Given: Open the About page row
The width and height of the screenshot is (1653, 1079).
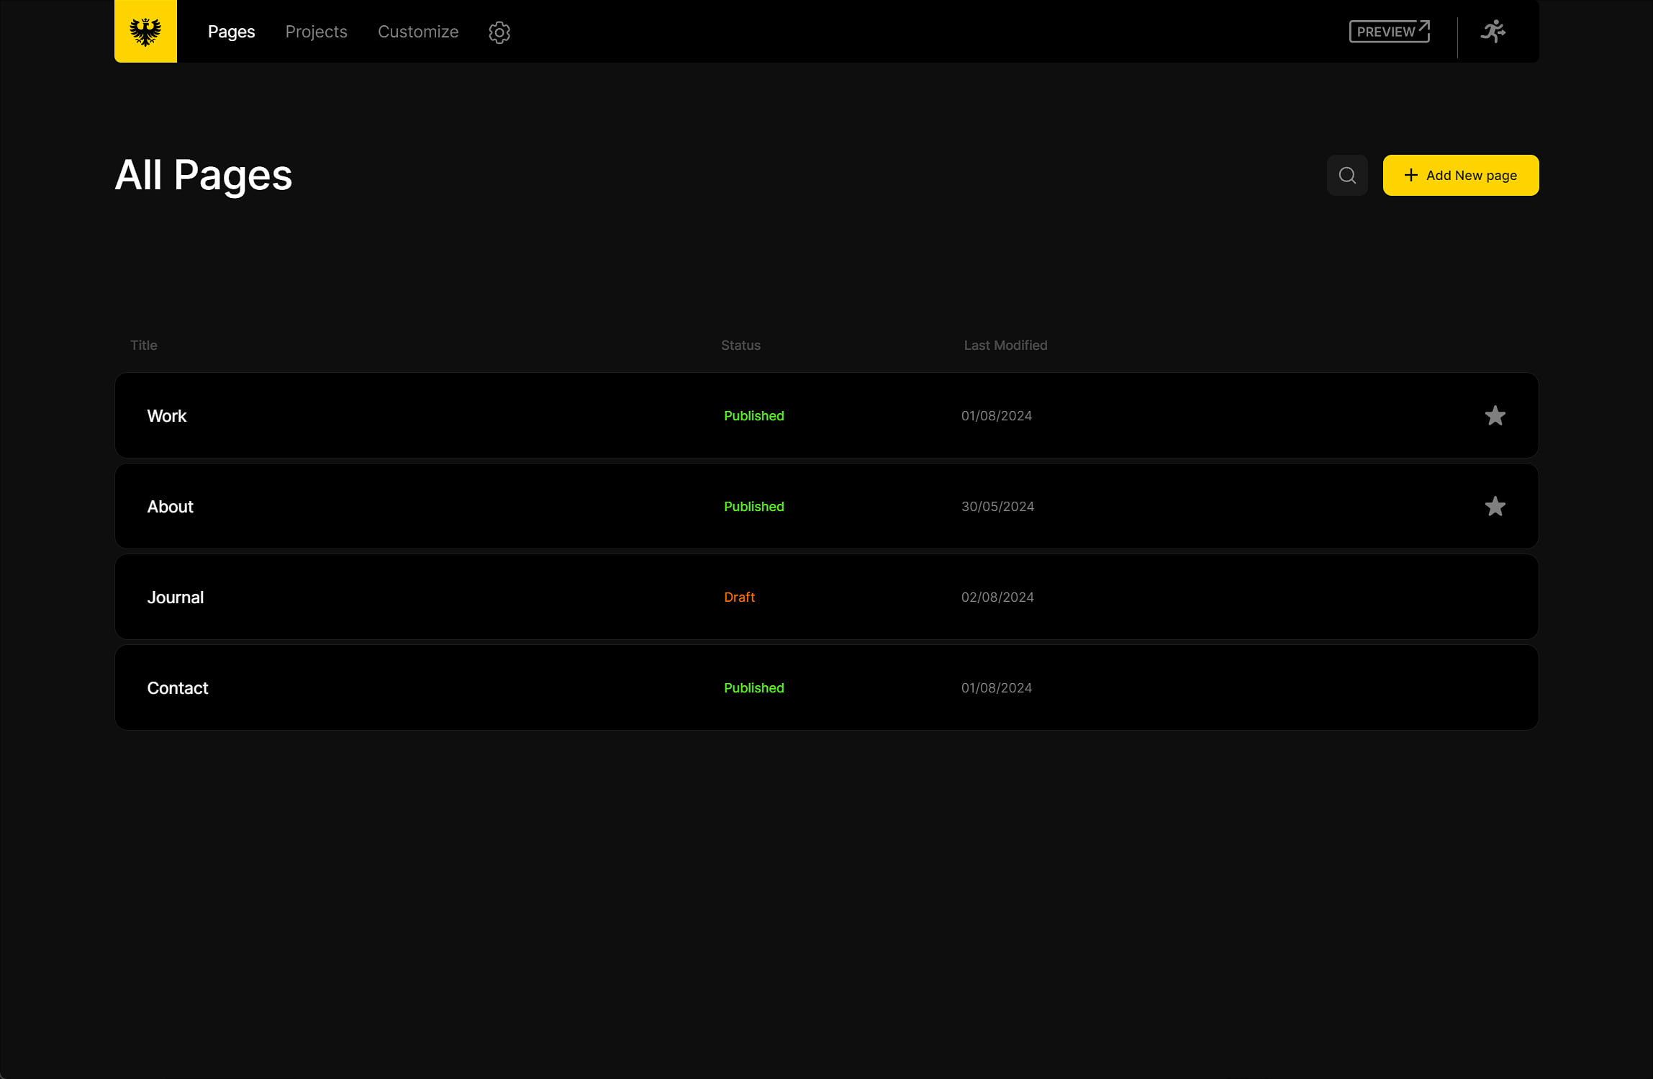Looking at the screenshot, I should pos(170,507).
